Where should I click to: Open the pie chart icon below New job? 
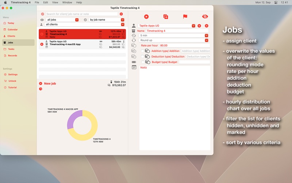[41, 89]
